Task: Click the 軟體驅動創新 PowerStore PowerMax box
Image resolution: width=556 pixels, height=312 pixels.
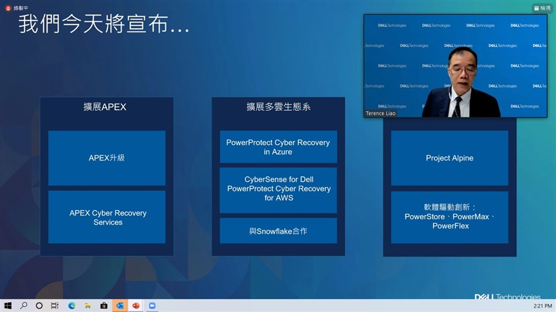Action: point(450,217)
